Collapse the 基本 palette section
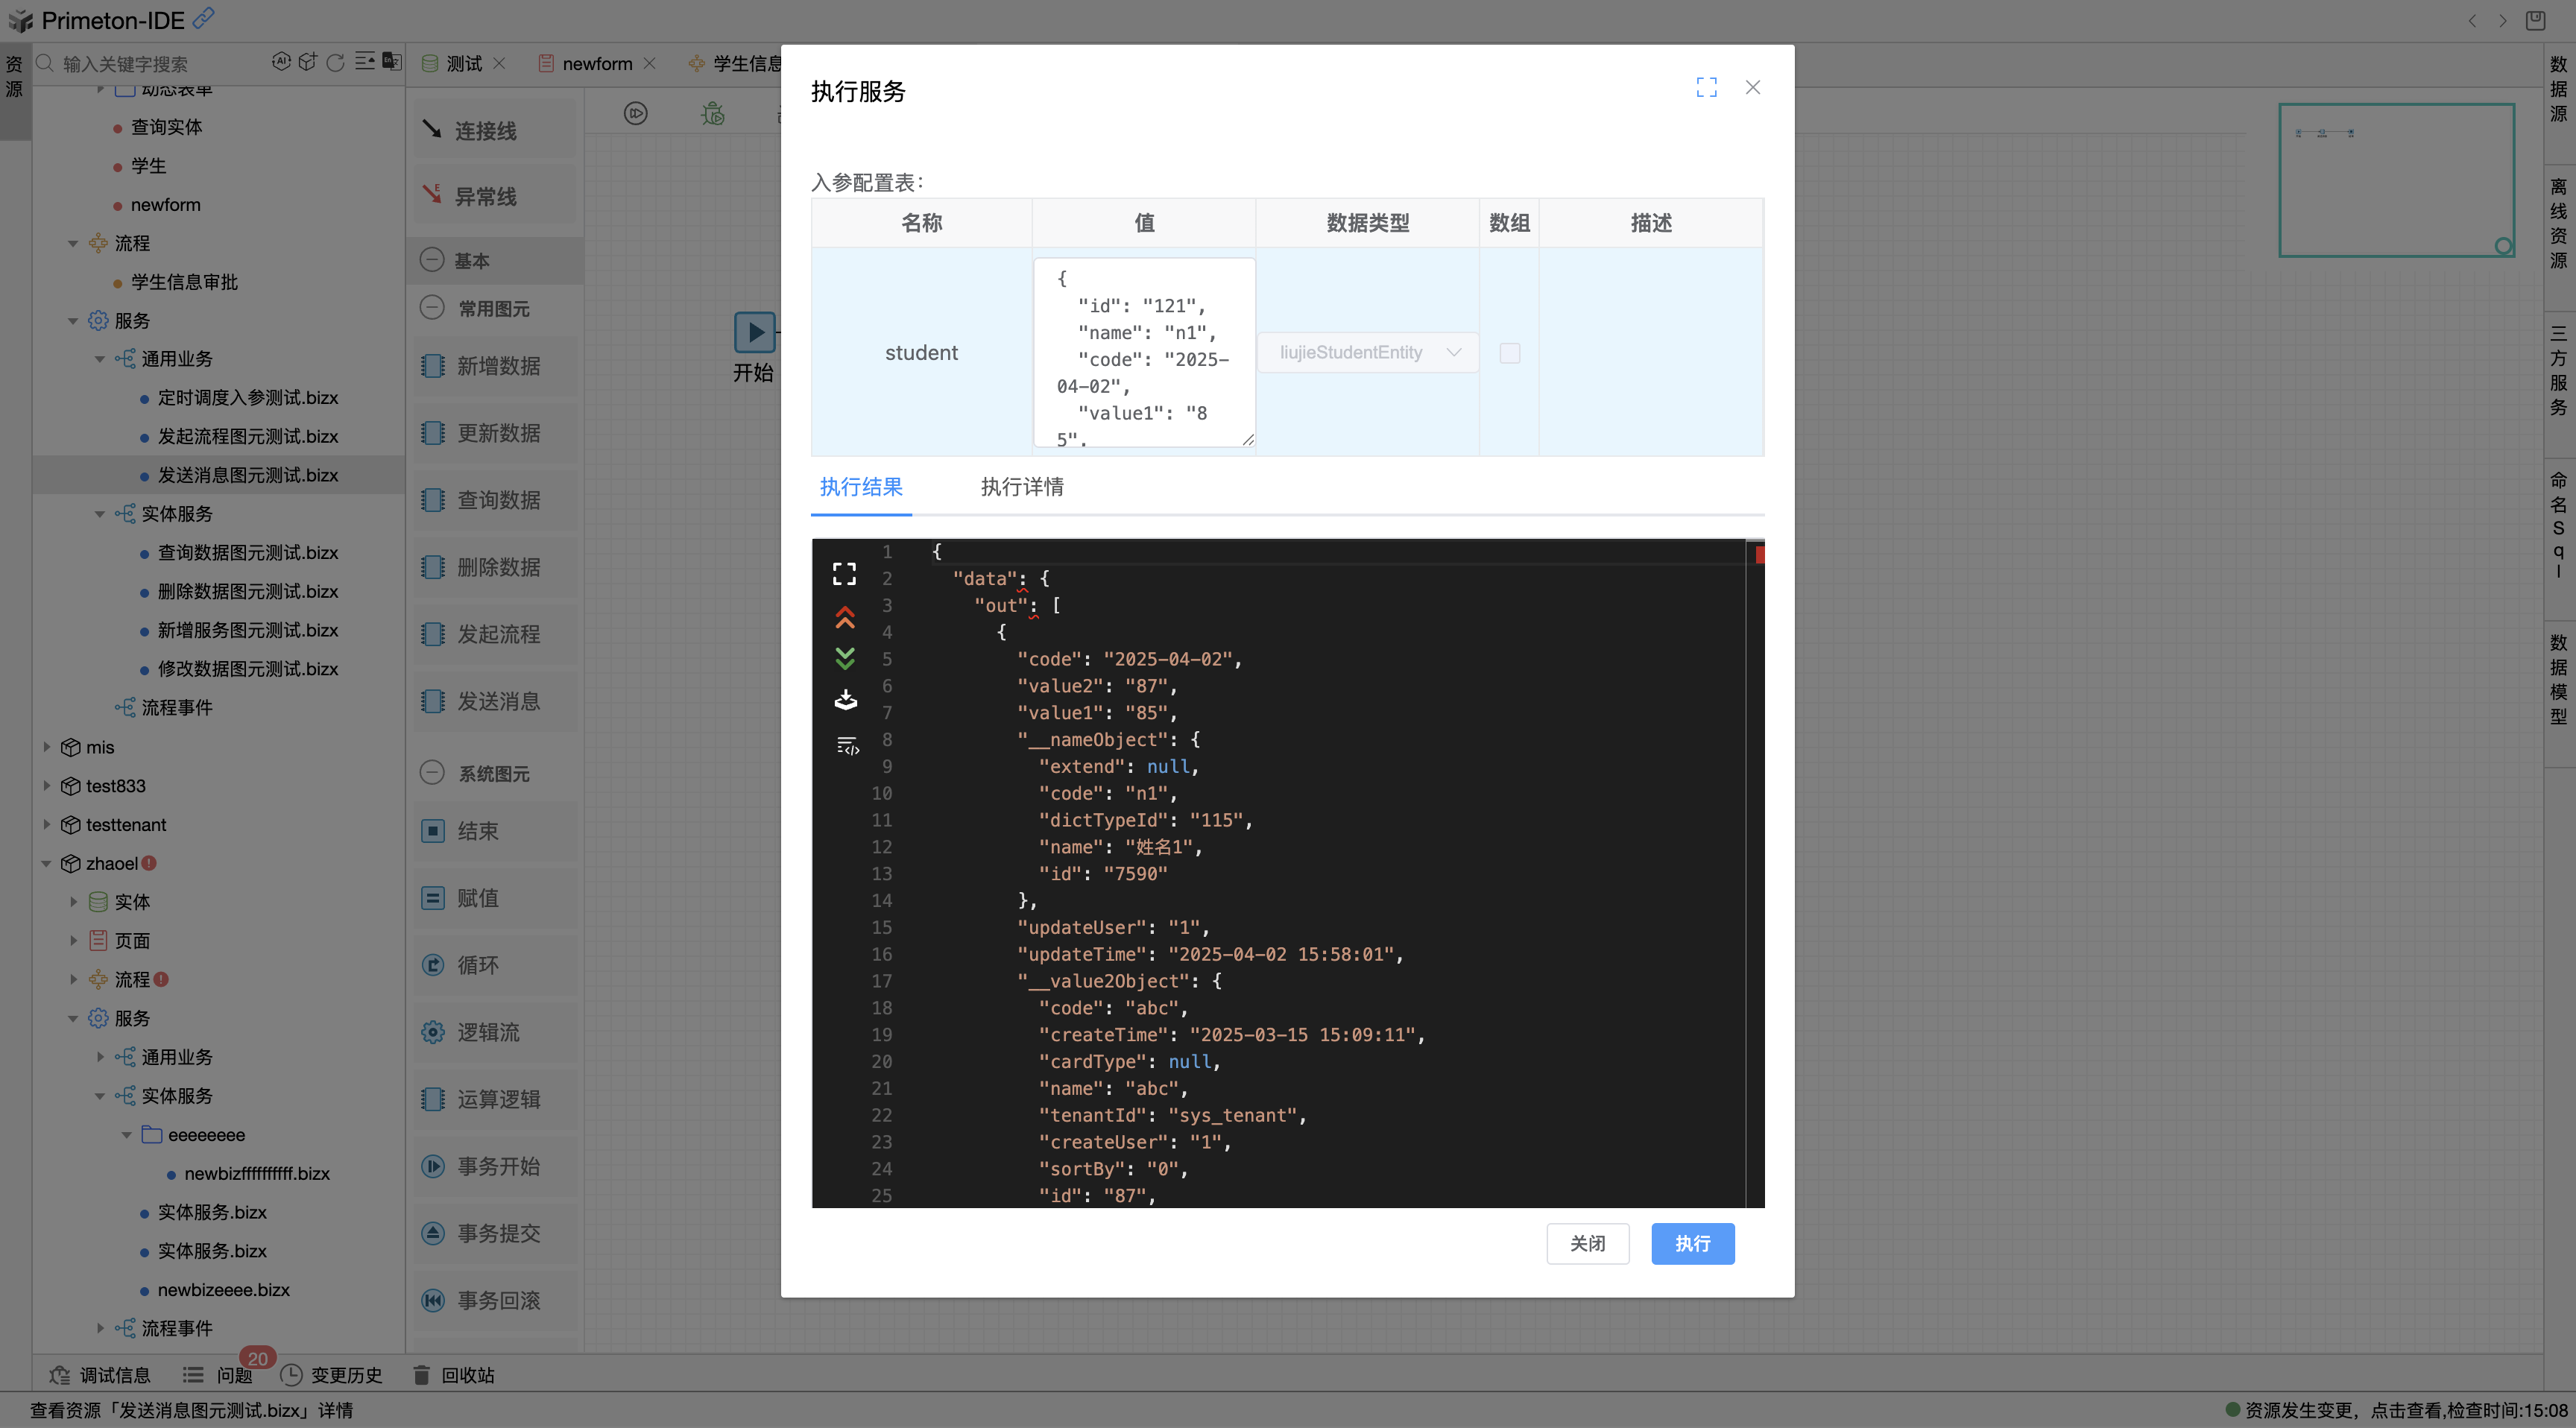Screen dimensions: 2576x1428 coord(431,260)
